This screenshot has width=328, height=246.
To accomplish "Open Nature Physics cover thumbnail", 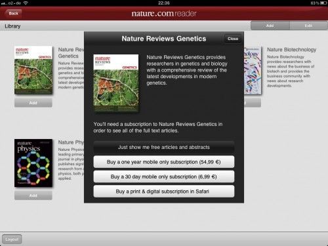I will click(33, 163).
